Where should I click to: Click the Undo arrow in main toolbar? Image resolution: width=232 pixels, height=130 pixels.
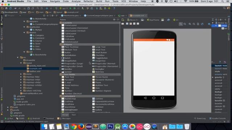click(16, 8)
